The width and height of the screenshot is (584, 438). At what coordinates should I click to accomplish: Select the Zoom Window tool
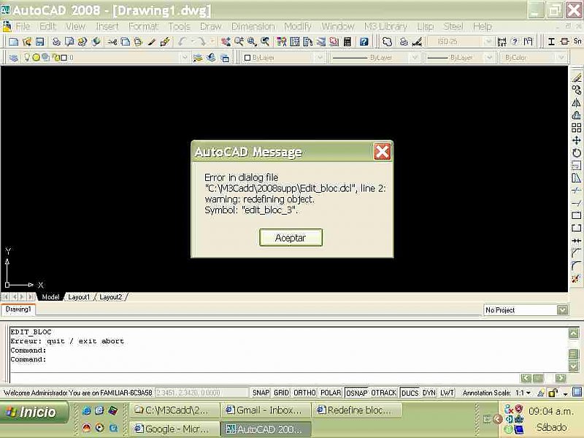(252, 42)
